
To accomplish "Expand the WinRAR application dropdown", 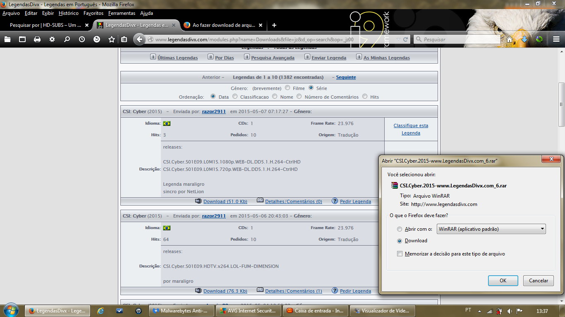I will 542,229.
